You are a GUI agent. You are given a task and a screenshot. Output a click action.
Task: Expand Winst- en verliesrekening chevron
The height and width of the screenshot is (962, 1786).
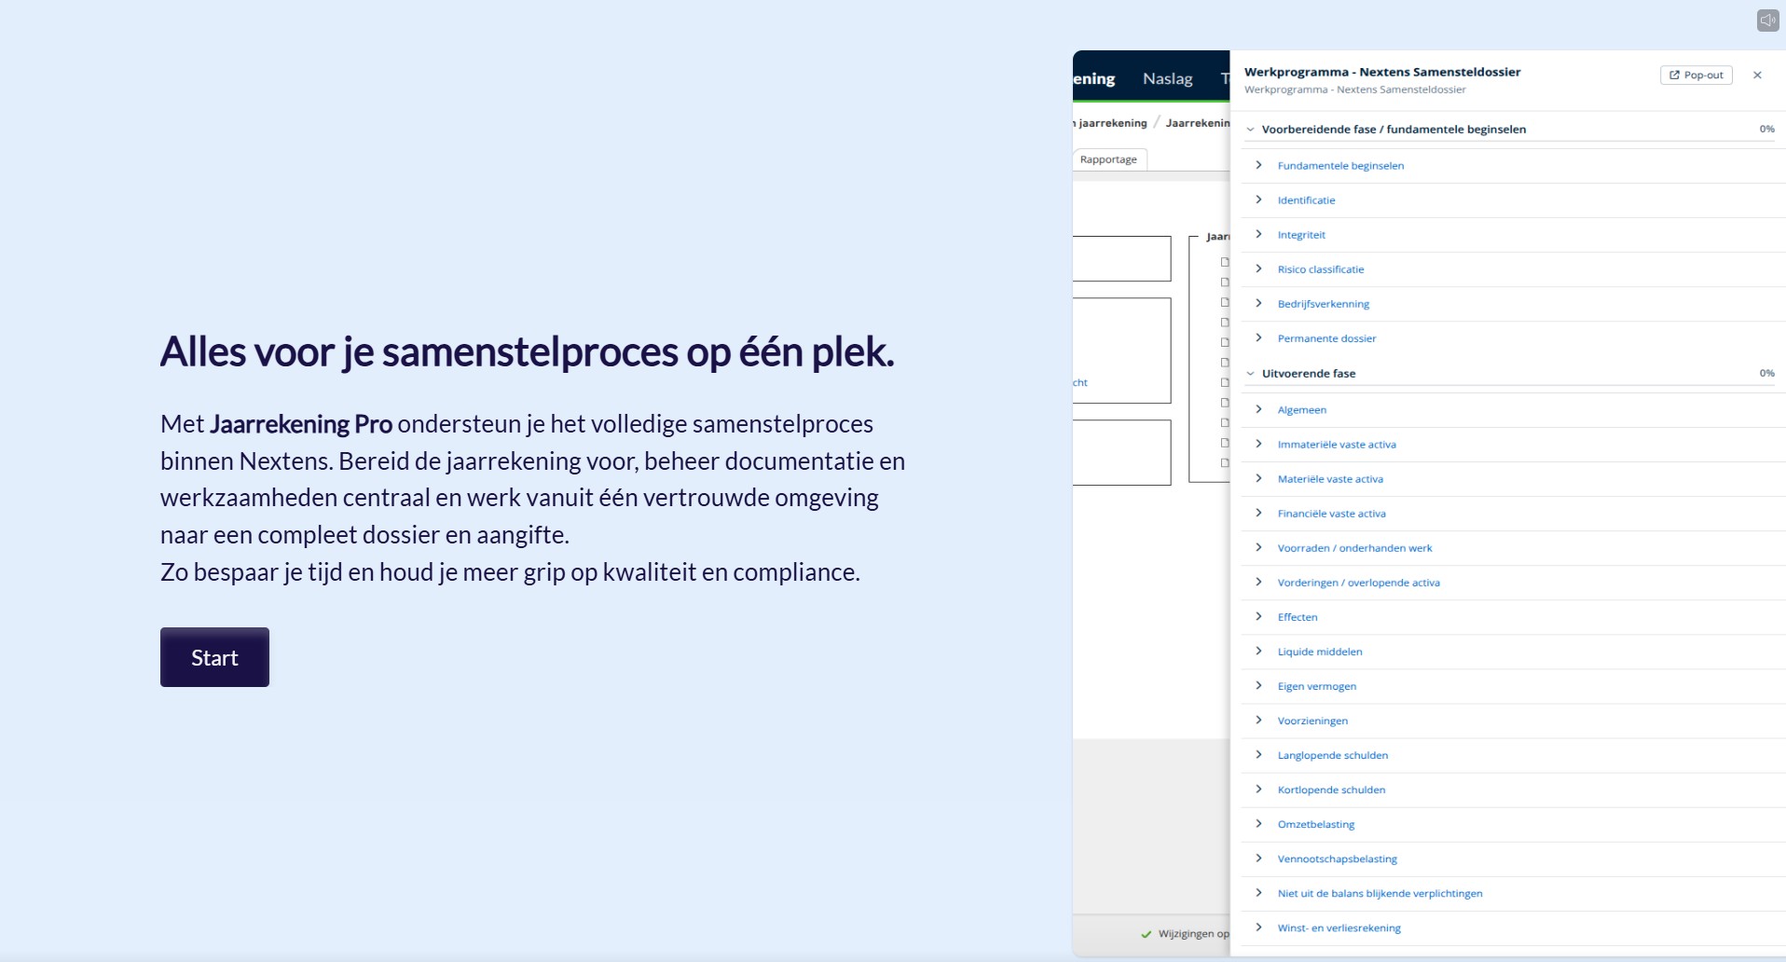(x=1258, y=927)
